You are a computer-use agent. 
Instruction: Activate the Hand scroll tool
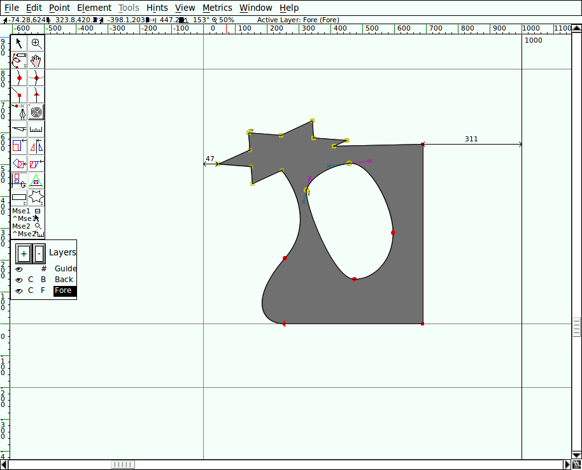36,61
